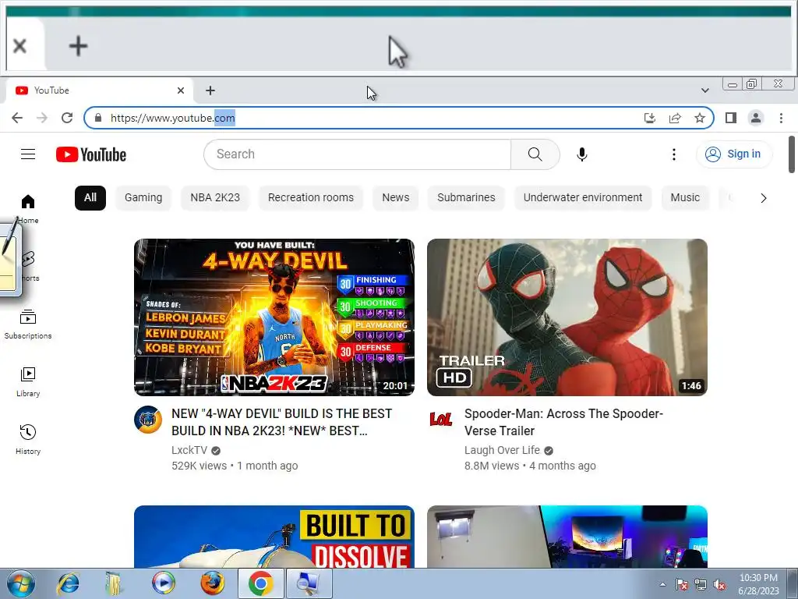Go forward in Chrome
Viewport: 798px width, 599px height.
(42, 119)
